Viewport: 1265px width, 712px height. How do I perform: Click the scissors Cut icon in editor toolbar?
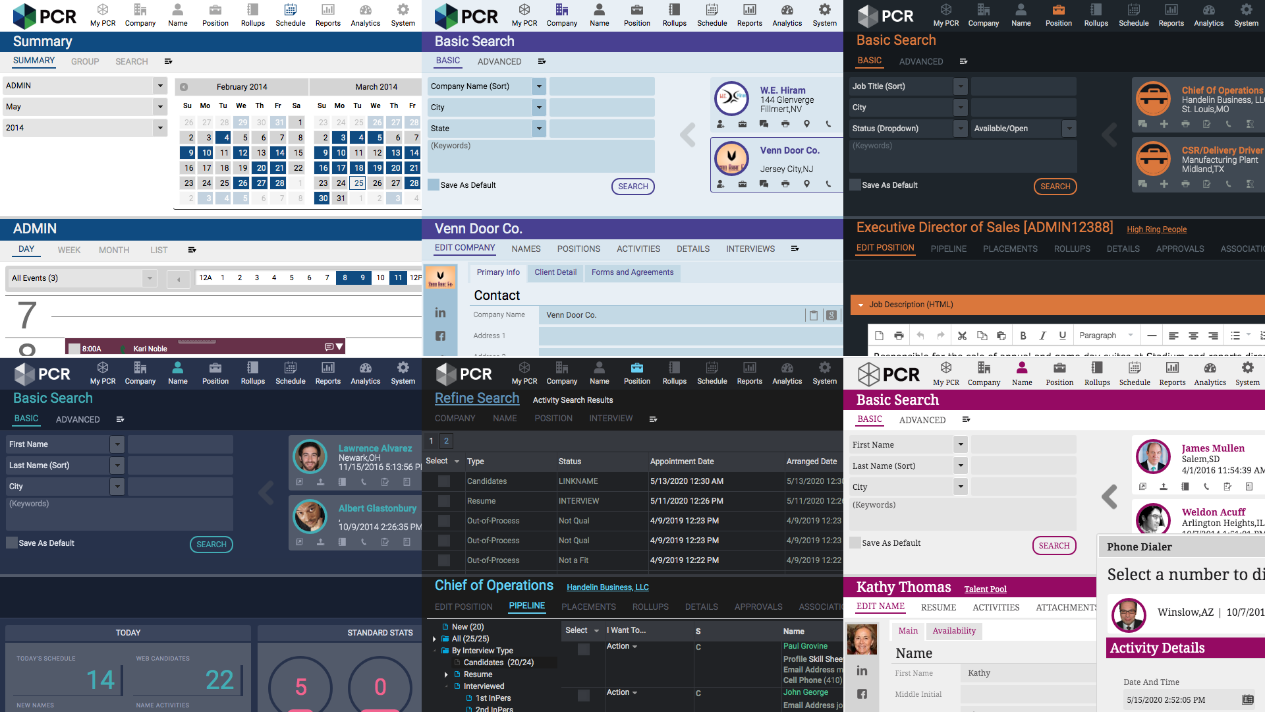[x=962, y=336]
